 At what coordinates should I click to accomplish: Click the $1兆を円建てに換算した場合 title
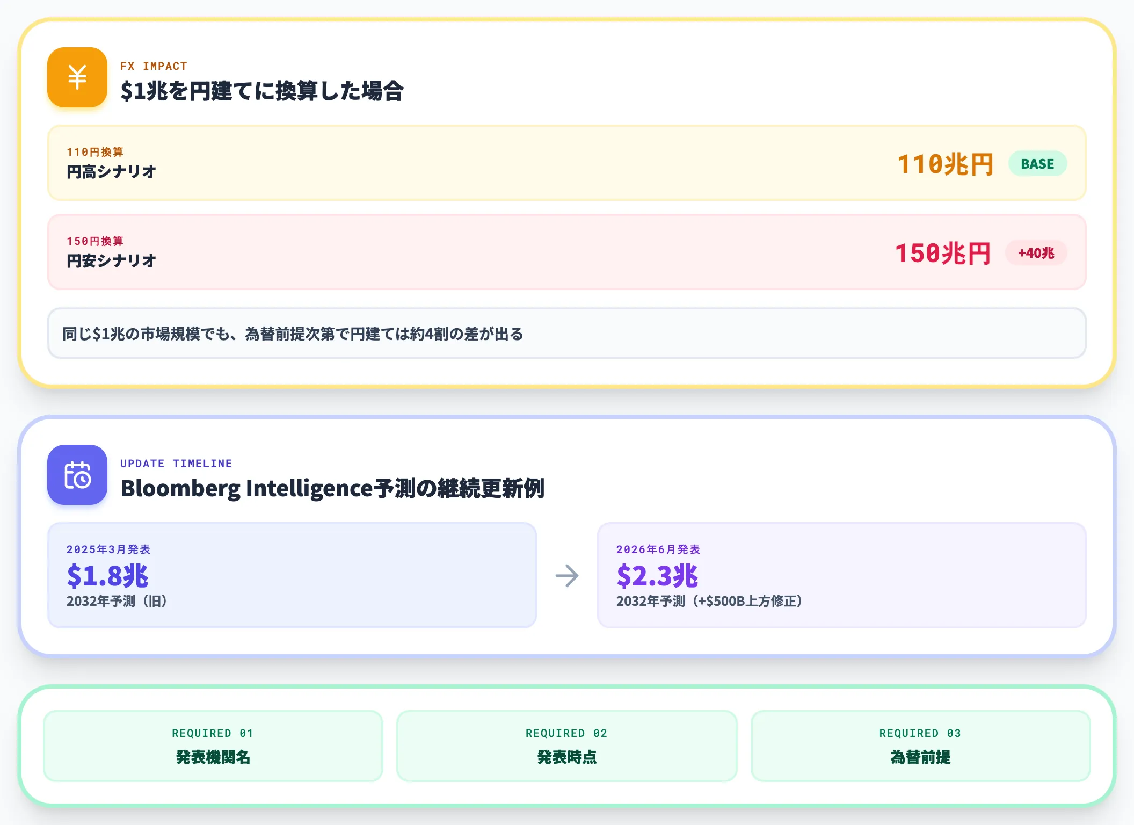point(262,91)
